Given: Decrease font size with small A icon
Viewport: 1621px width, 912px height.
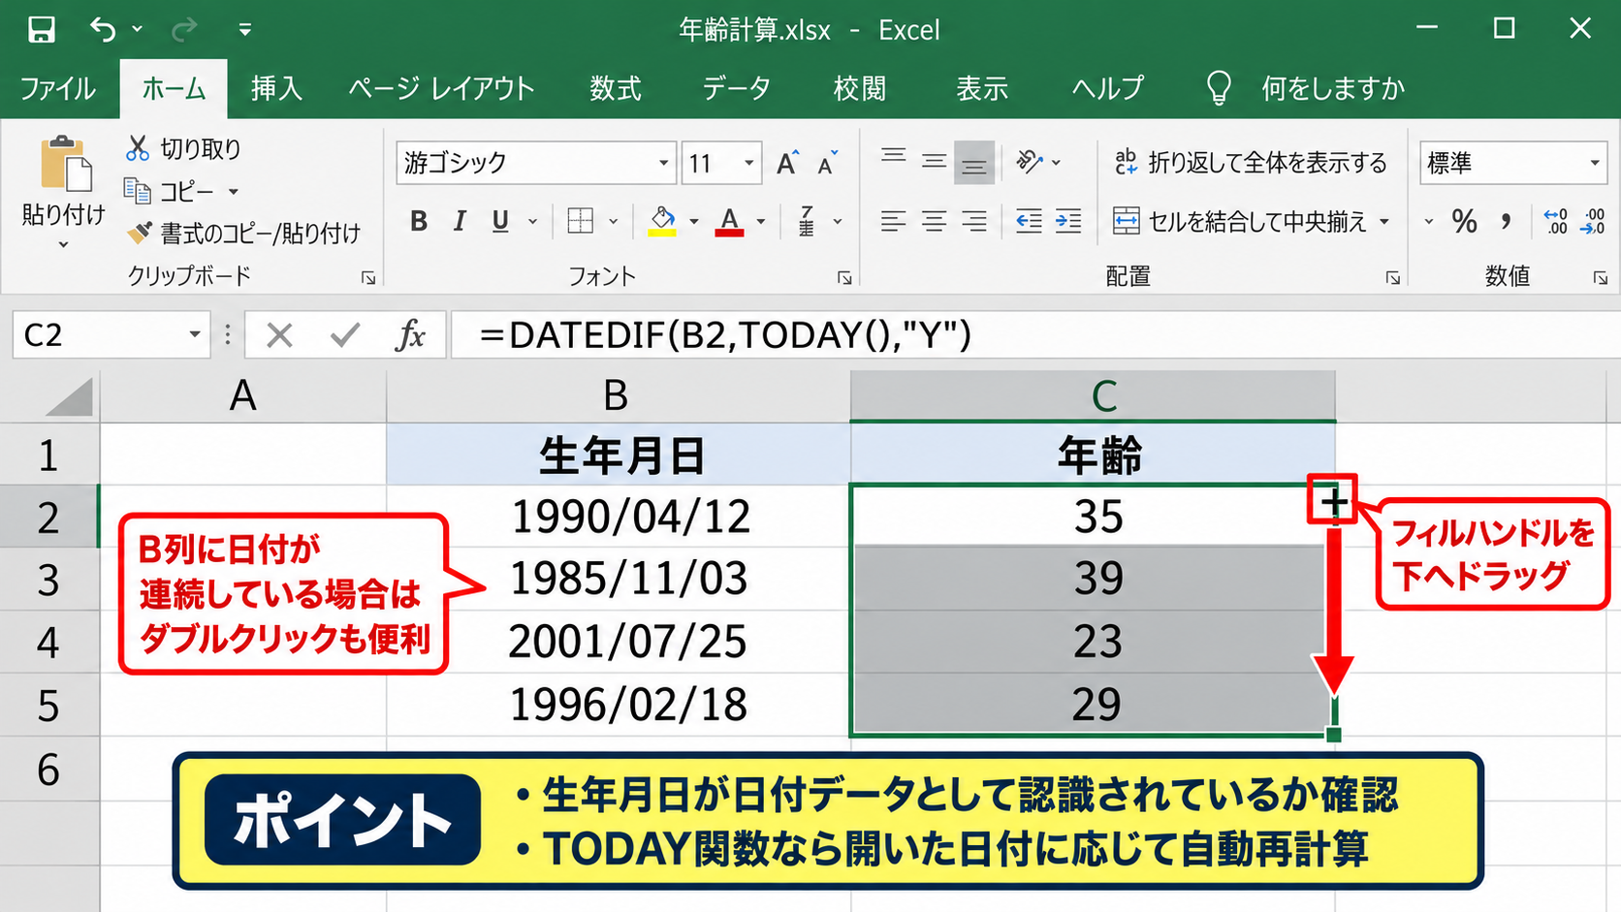Looking at the screenshot, I should (827, 164).
